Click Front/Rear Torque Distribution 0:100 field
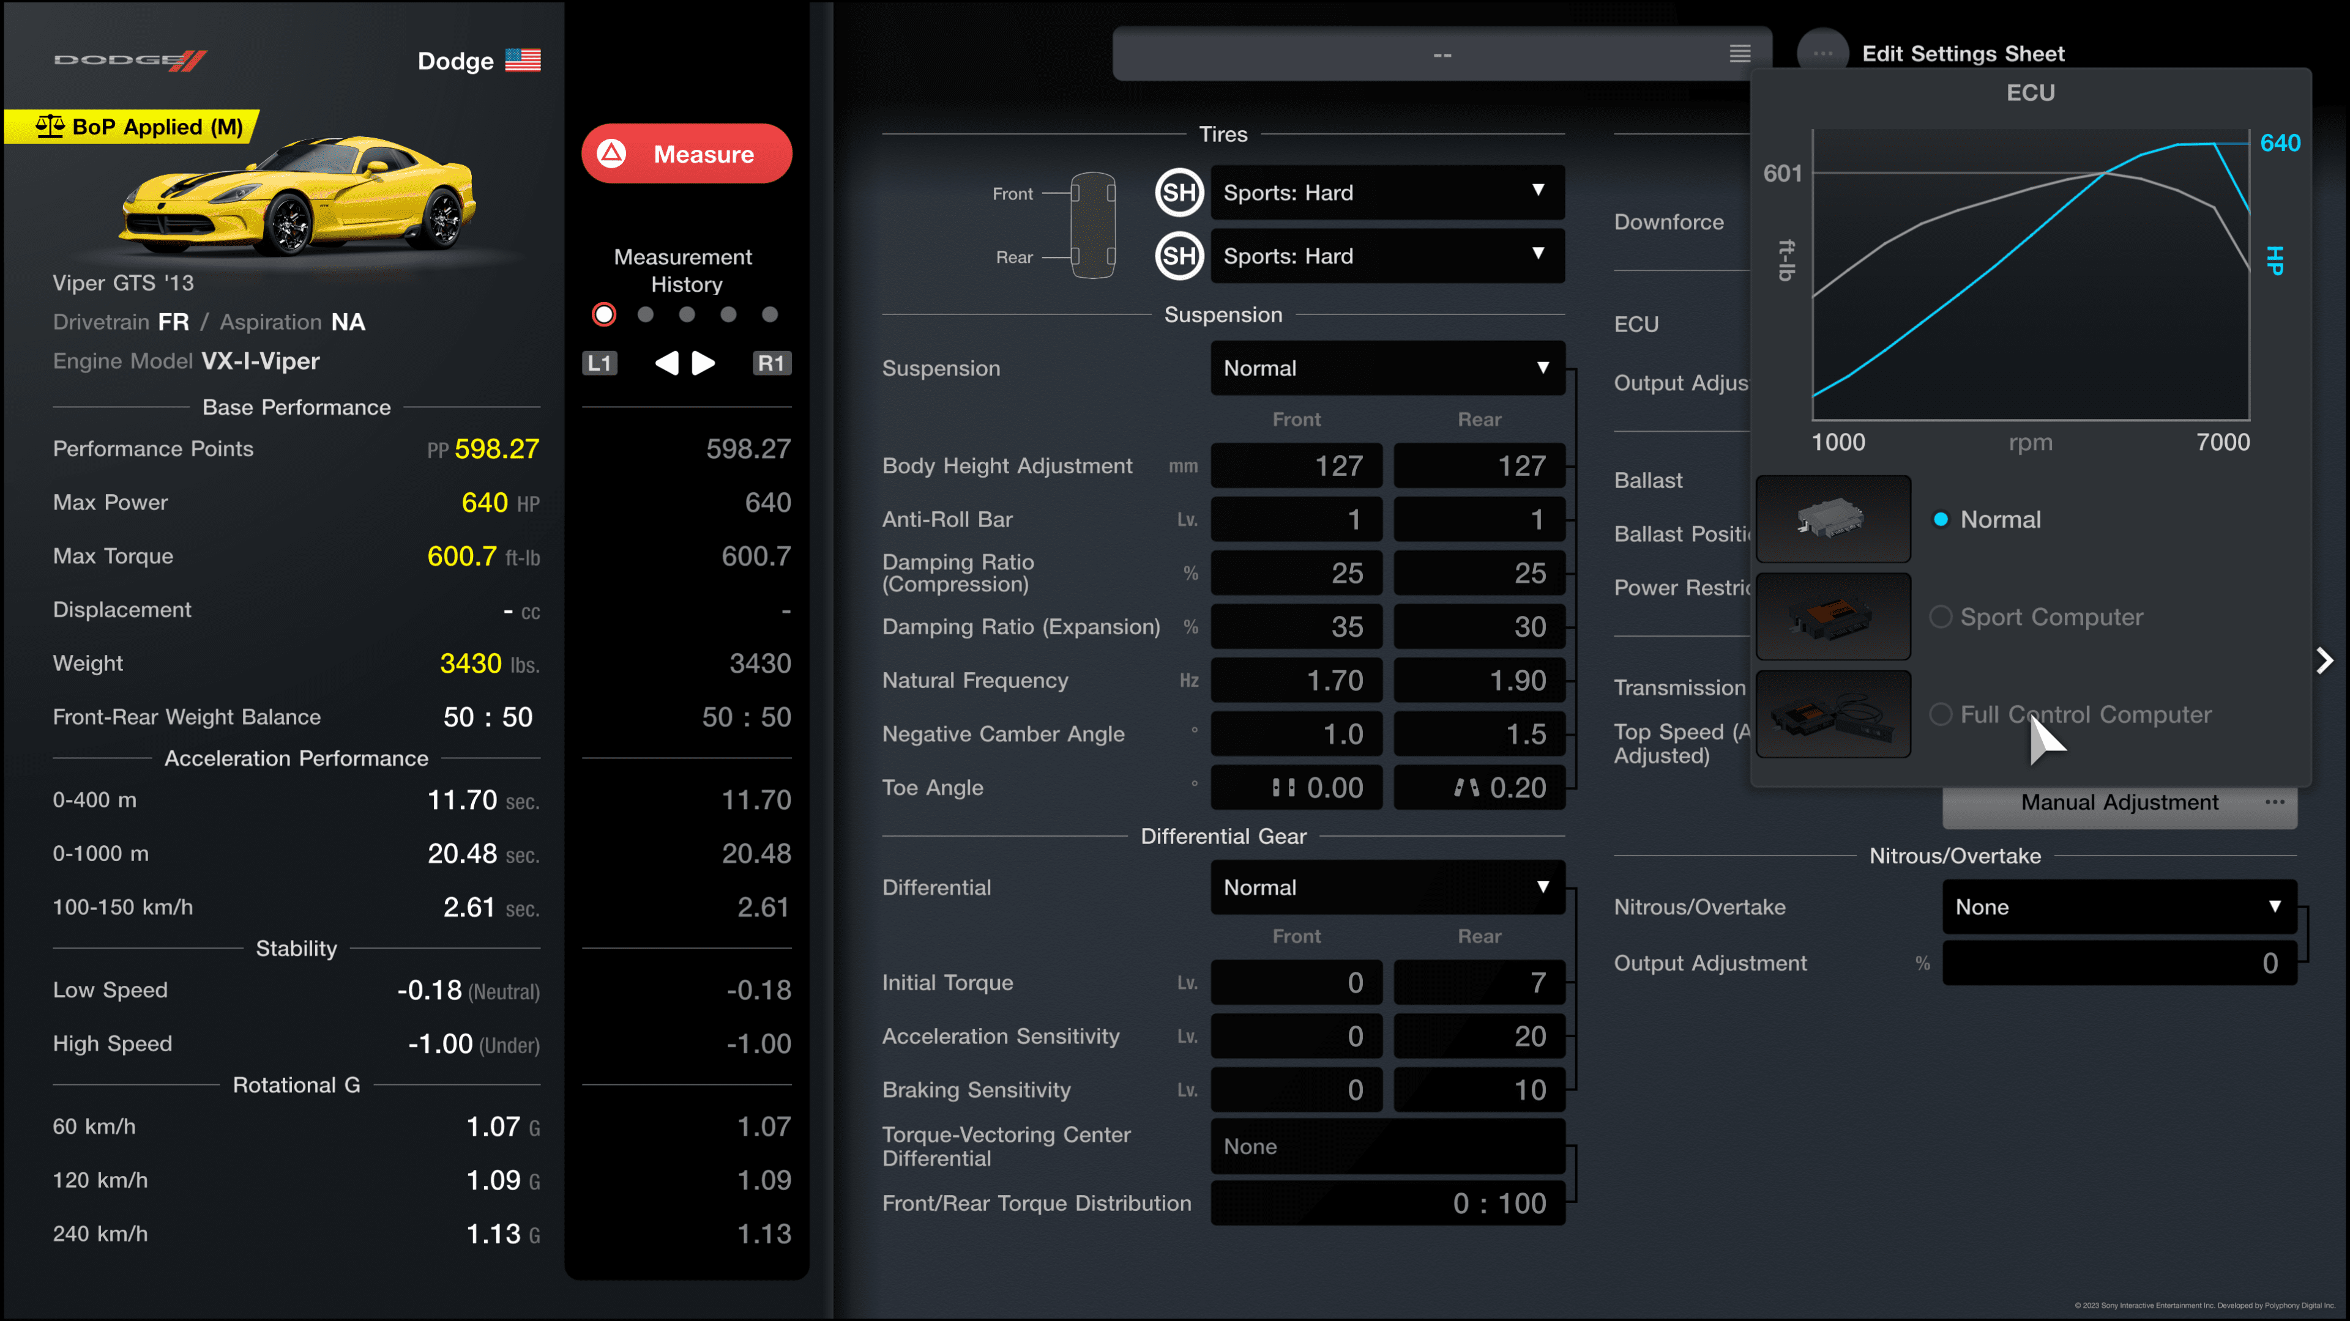The width and height of the screenshot is (2350, 1321). click(x=1387, y=1204)
